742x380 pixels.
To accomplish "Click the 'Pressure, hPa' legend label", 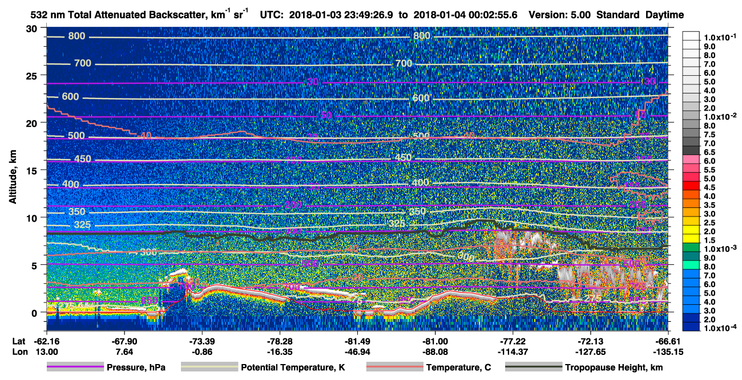I will click(x=136, y=367).
